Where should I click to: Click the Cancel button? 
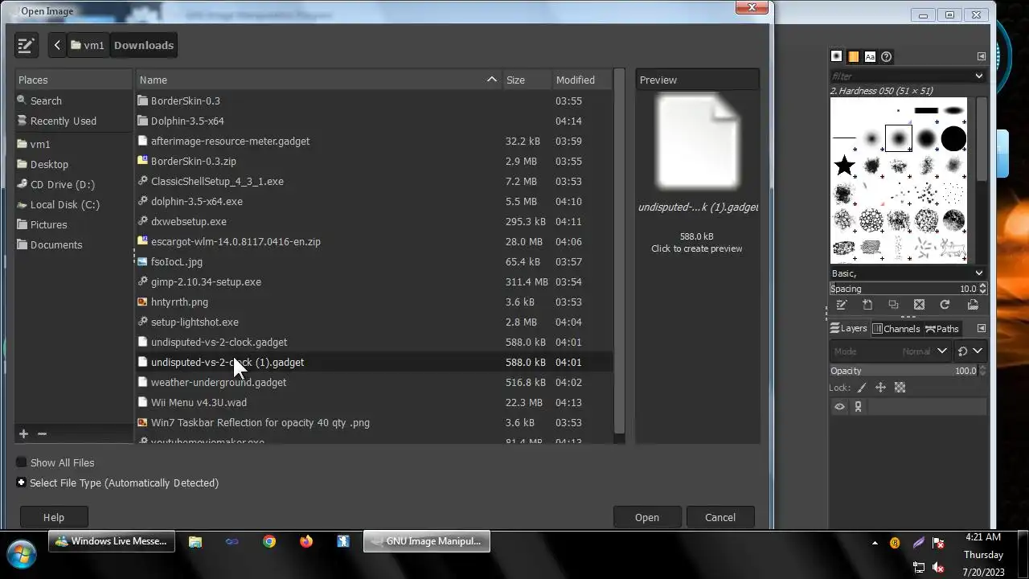click(720, 517)
